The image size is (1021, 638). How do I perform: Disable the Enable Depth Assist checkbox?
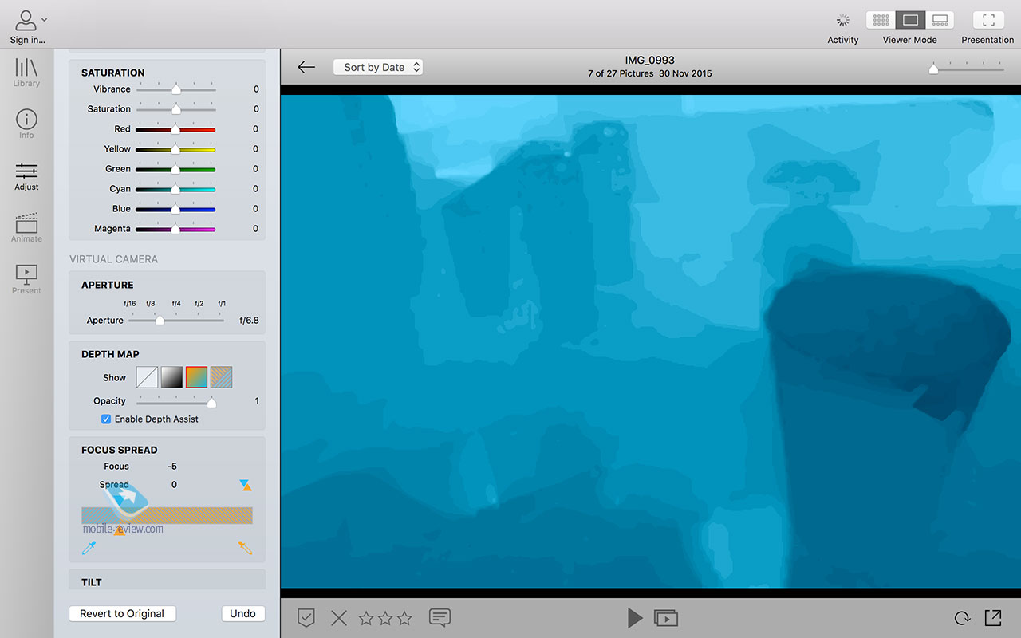pos(106,419)
